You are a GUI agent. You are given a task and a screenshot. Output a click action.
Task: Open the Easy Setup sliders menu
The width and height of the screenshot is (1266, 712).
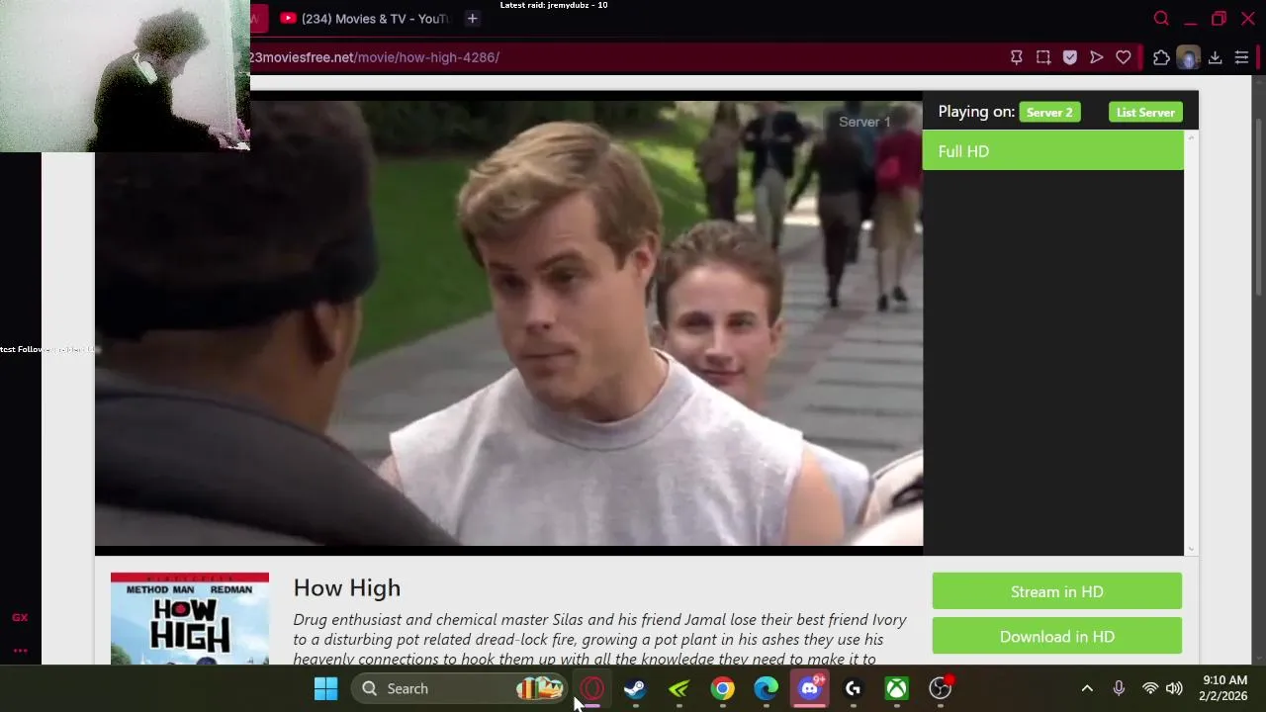(1242, 57)
